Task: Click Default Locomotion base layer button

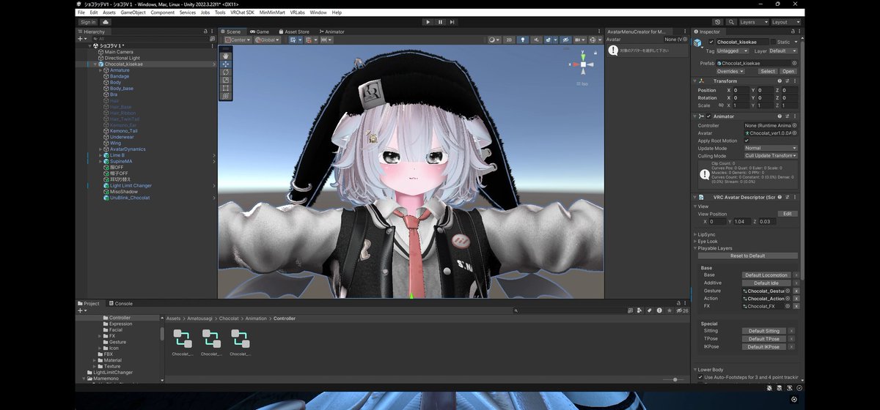Action: coord(766,275)
